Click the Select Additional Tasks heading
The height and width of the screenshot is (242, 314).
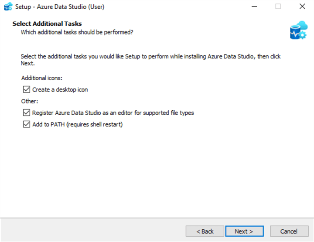pyautogui.click(x=47, y=24)
